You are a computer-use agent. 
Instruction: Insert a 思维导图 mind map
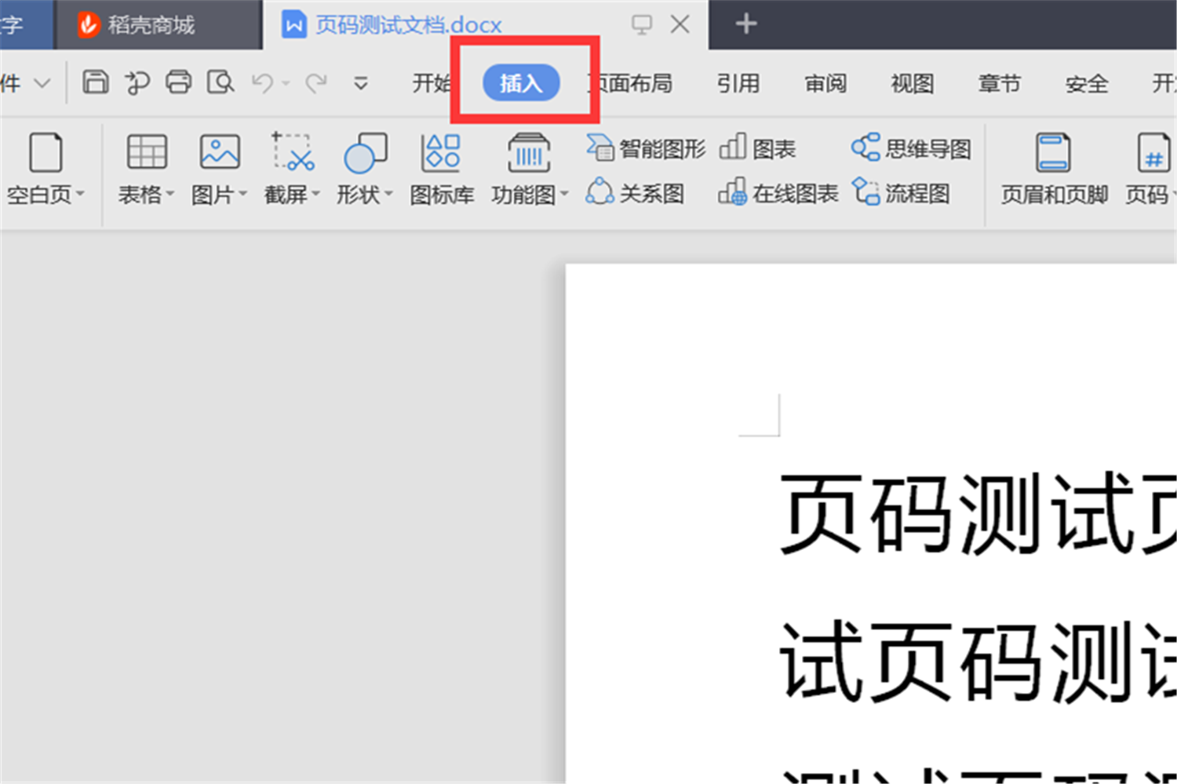[x=912, y=148]
